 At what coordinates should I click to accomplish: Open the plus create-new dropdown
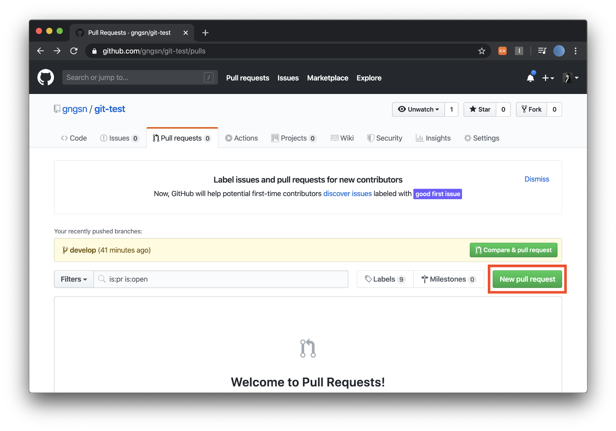point(548,78)
